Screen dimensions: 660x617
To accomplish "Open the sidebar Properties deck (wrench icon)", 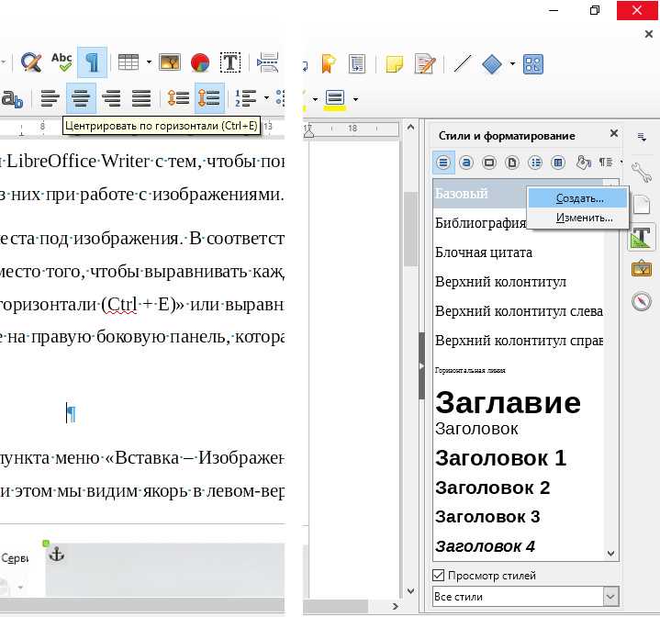I will [x=642, y=173].
